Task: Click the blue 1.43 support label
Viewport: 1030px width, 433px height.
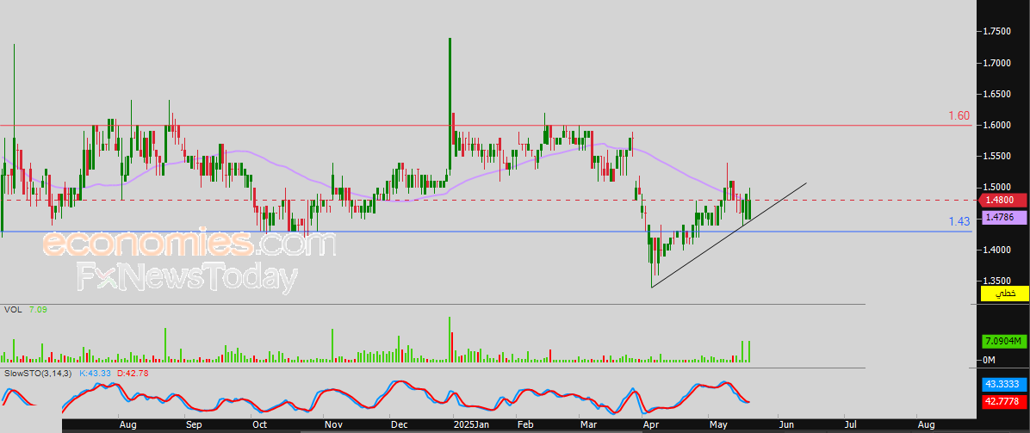Action: pyautogui.click(x=959, y=222)
